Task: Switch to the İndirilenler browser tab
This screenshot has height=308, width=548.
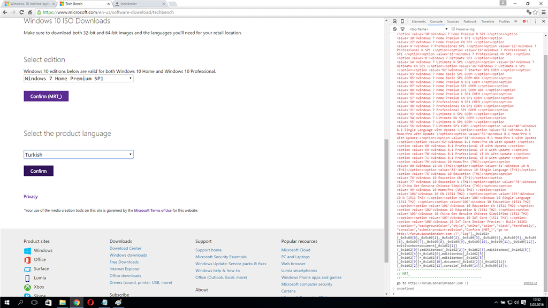Action: [139, 4]
